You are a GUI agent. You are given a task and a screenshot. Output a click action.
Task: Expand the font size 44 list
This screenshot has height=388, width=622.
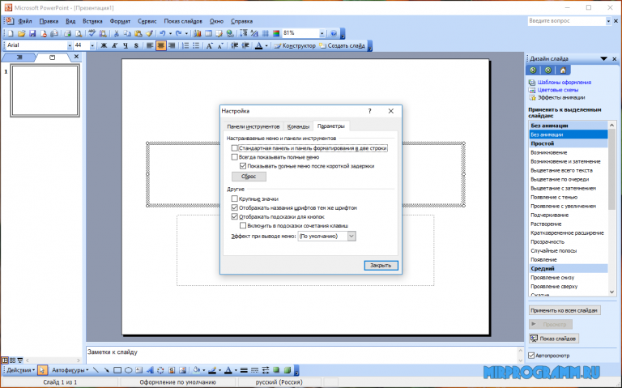[x=92, y=45]
